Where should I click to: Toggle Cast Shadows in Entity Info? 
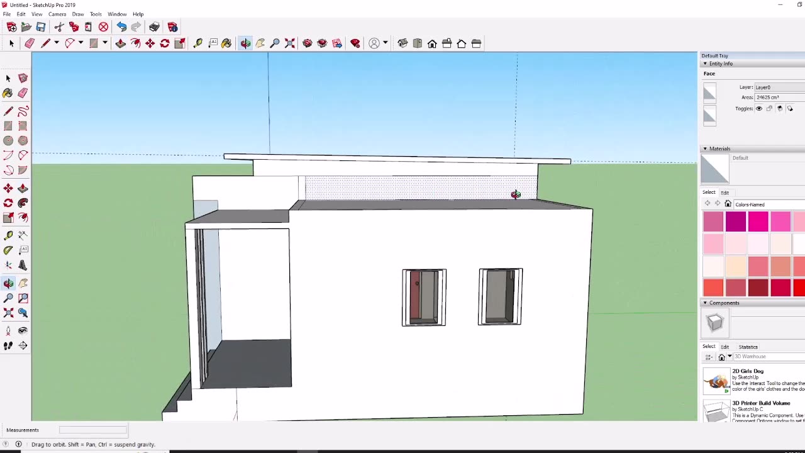791,109
